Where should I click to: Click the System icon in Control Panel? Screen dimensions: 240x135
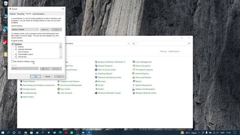(96, 89)
